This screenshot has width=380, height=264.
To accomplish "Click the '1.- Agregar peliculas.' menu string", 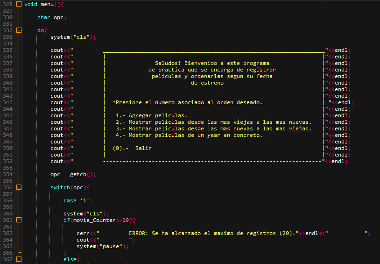I will 151,115.
